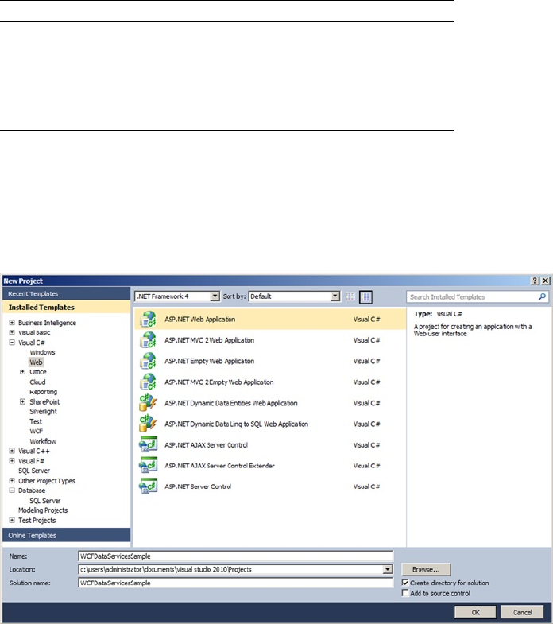Select the WCF category
Viewport: 553px width, 624px height.
[37, 432]
